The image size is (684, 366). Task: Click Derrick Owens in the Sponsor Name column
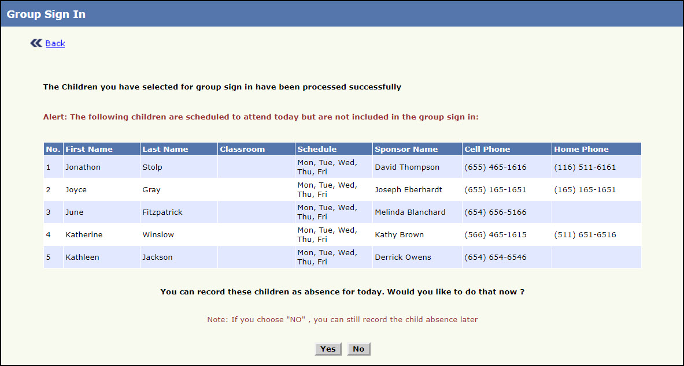(403, 257)
